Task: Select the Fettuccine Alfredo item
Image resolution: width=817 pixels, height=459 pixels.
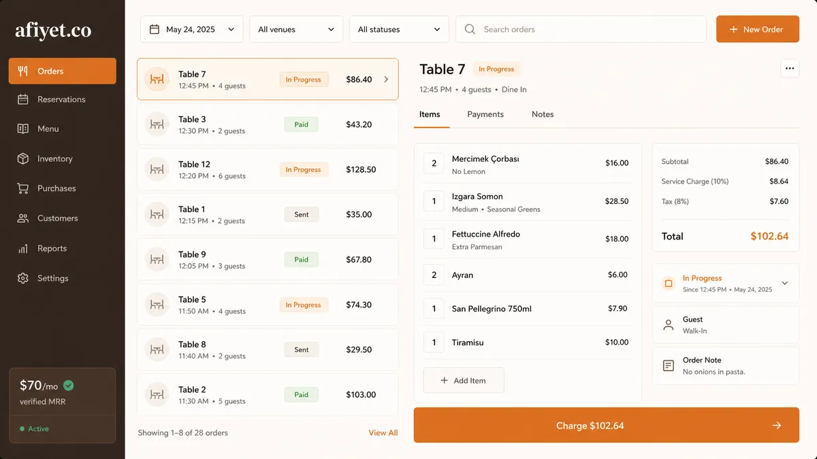Action: (x=528, y=239)
